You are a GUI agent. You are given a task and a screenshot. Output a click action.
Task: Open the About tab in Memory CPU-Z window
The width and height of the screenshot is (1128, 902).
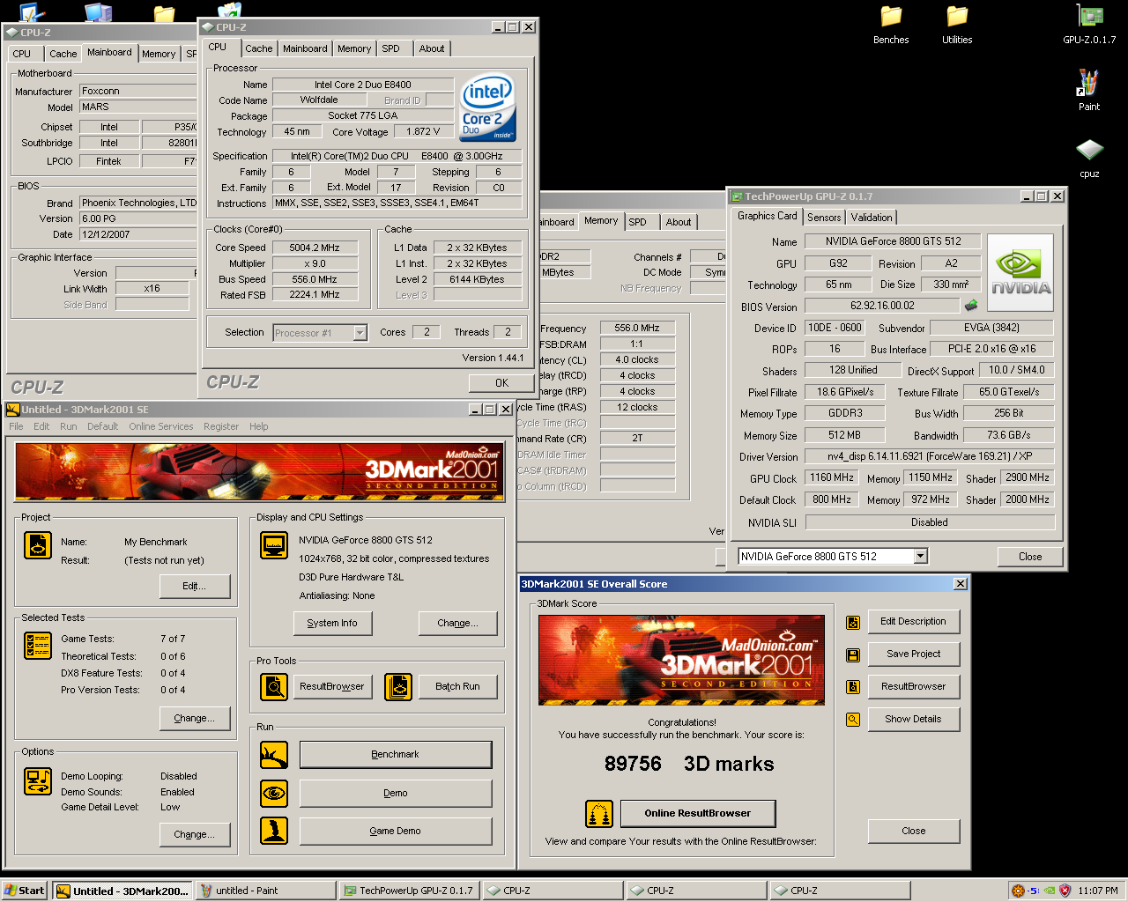point(679,222)
